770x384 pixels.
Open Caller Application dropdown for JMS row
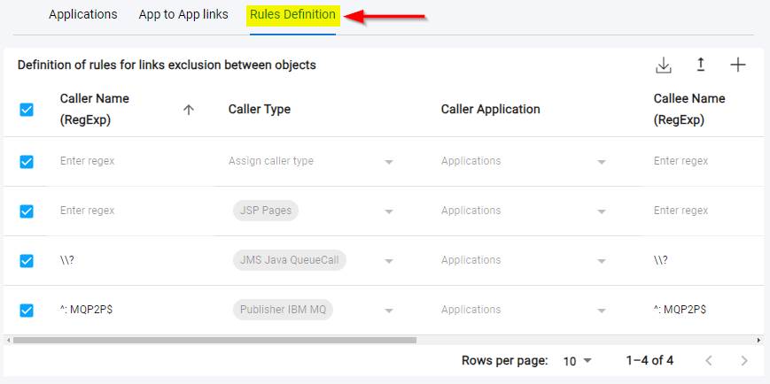[x=601, y=261]
